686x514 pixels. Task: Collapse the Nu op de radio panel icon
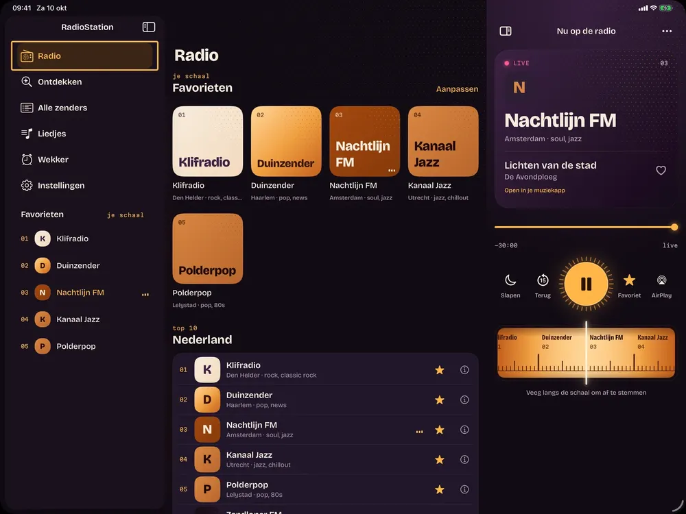pyautogui.click(x=506, y=31)
